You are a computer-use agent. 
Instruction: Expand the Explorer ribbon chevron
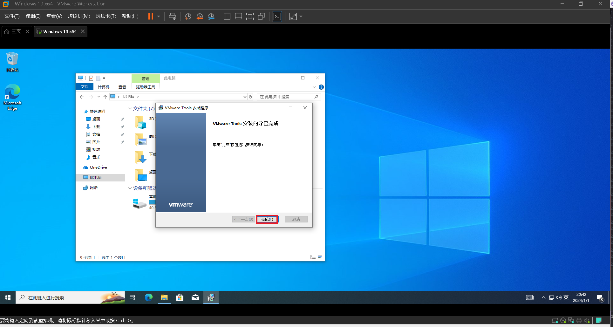[x=314, y=87]
